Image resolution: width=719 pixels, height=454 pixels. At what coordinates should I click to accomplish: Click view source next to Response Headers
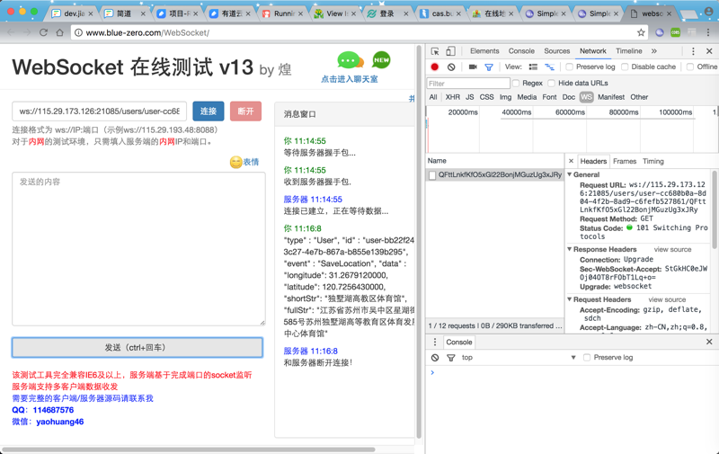click(x=672, y=249)
